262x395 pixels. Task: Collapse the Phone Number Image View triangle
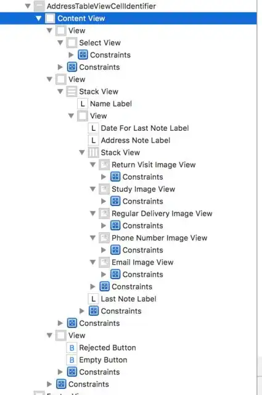[x=93, y=238]
